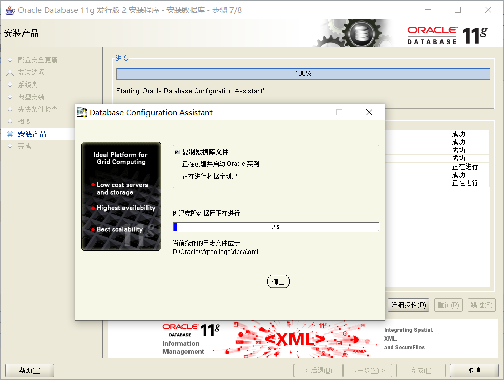Viewport: 504px width, 380px height.
Task: Click the 2% clone database progress bar
Action: [276, 227]
